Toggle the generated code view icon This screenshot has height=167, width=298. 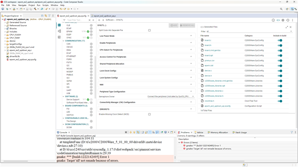pos(278,20)
